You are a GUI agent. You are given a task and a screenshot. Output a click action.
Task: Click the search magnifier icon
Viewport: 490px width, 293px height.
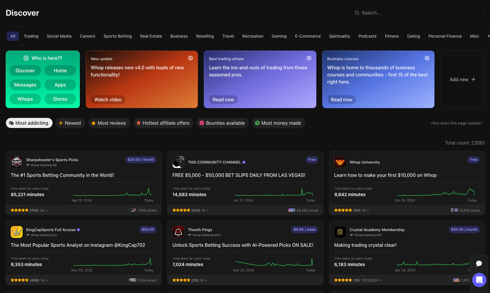(357, 13)
